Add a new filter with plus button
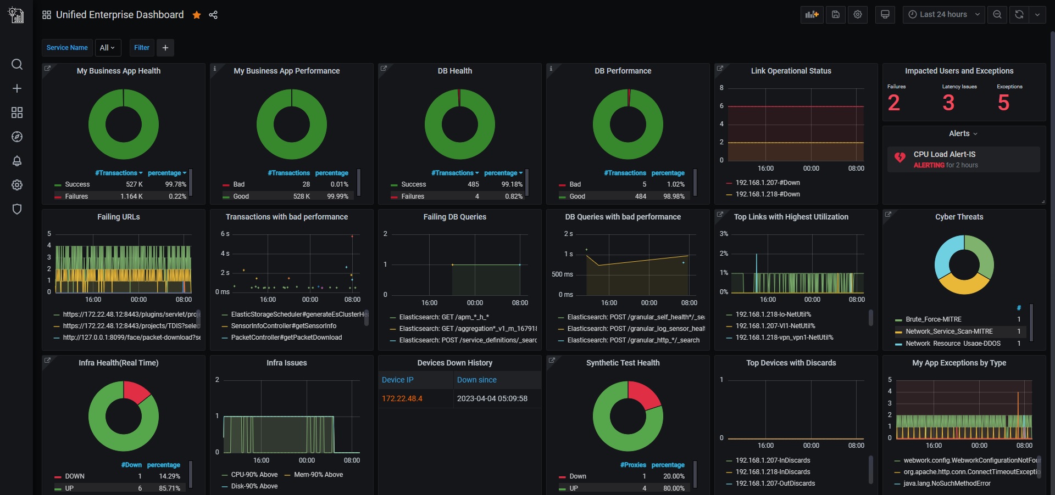 (x=165, y=48)
